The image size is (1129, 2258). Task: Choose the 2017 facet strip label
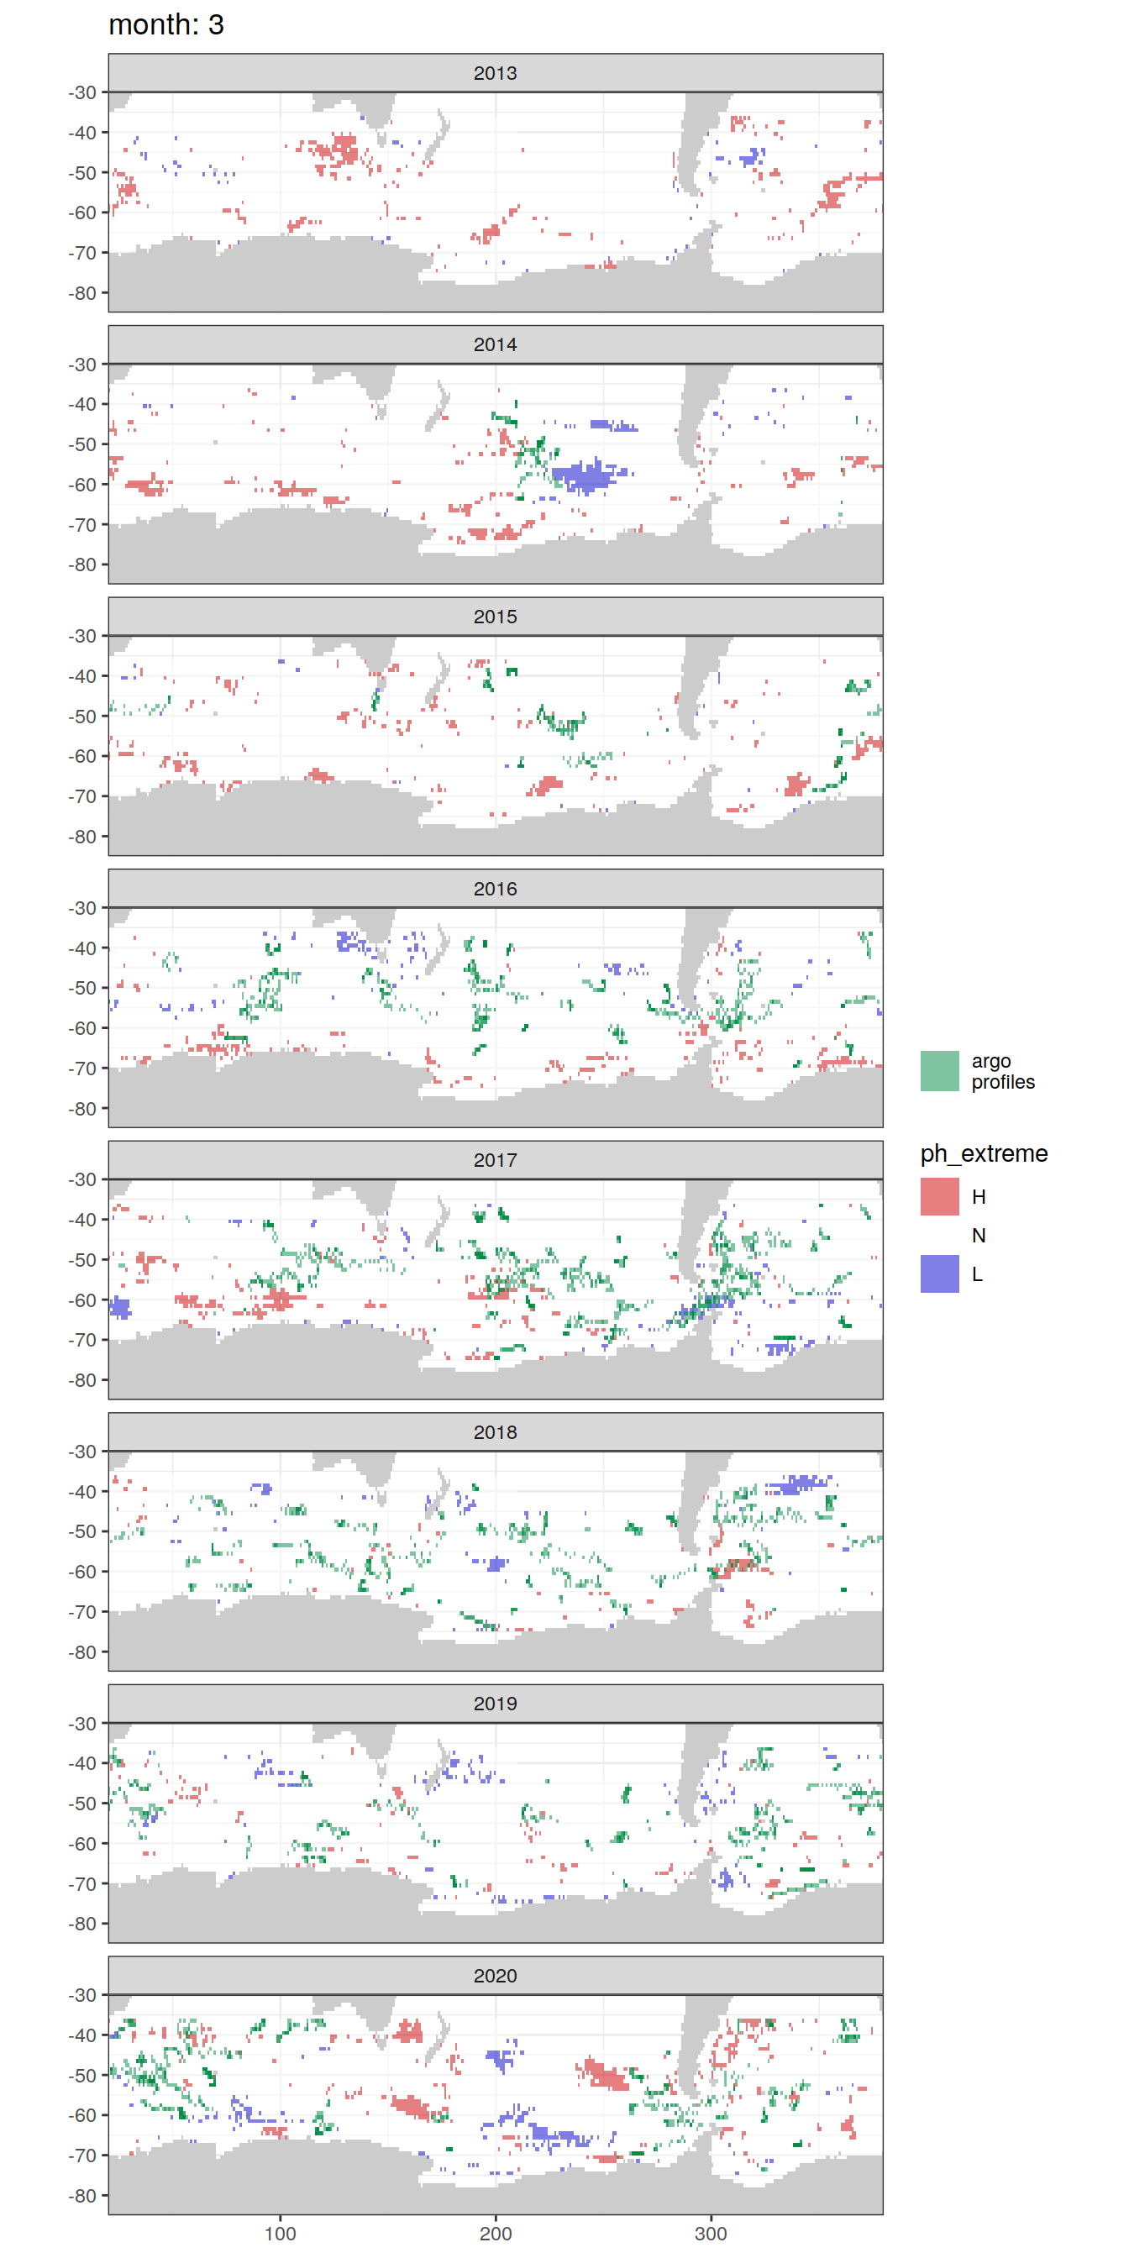(x=496, y=1160)
